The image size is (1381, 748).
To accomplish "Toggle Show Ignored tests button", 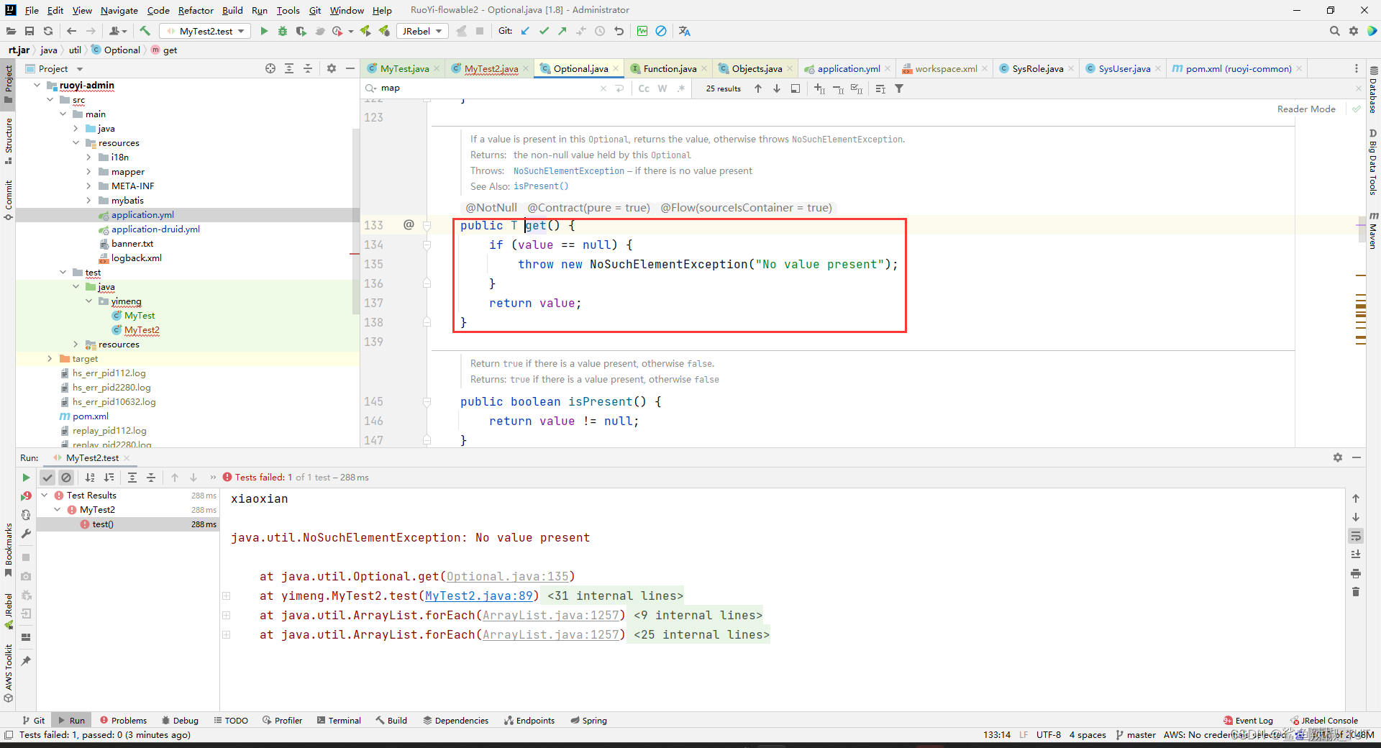I will click(66, 478).
